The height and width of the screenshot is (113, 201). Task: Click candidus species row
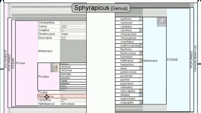(129, 26)
